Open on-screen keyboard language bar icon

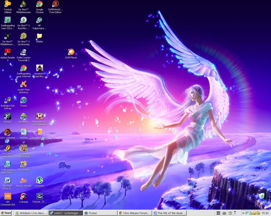point(224,213)
